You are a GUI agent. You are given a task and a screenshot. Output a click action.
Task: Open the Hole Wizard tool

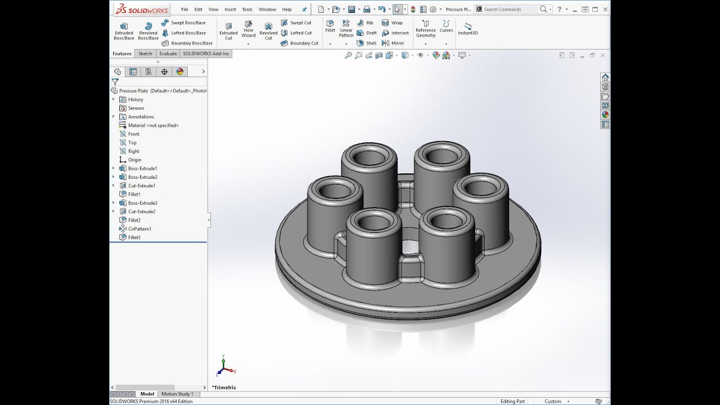tap(248, 30)
